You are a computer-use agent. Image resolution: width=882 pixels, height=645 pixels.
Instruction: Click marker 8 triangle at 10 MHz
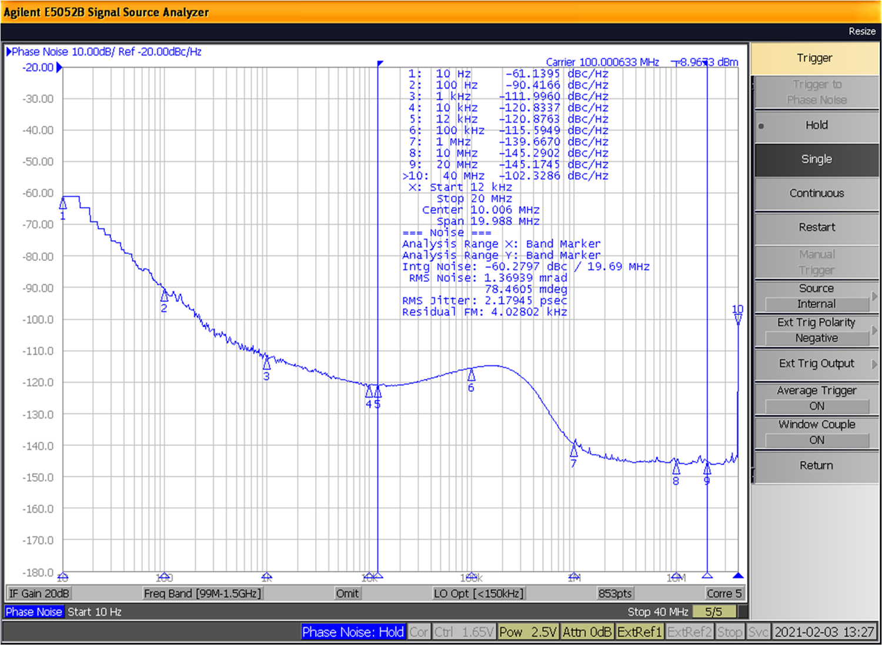click(x=676, y=468)
